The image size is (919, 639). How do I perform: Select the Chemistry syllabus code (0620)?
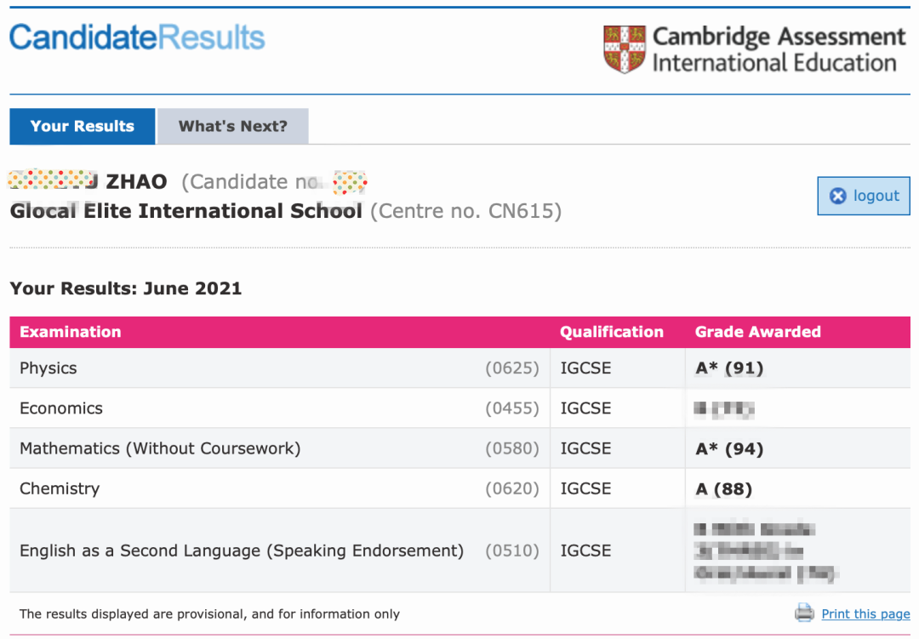(x=511, y=488)
